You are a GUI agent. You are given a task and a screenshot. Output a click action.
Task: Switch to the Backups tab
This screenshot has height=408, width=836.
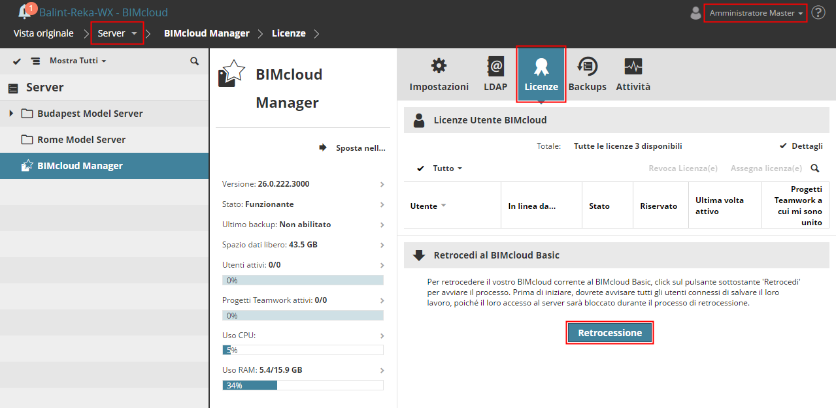coord(587,73)
